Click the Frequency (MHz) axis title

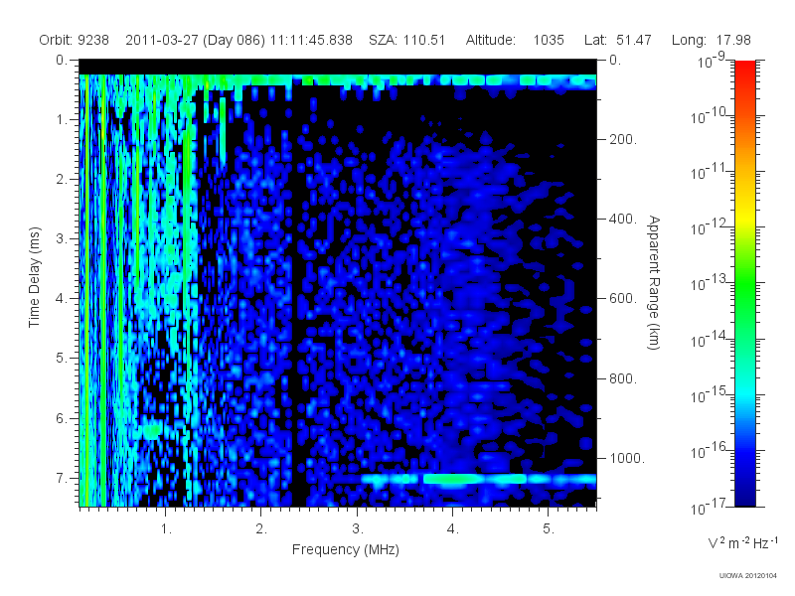[345, 549]
